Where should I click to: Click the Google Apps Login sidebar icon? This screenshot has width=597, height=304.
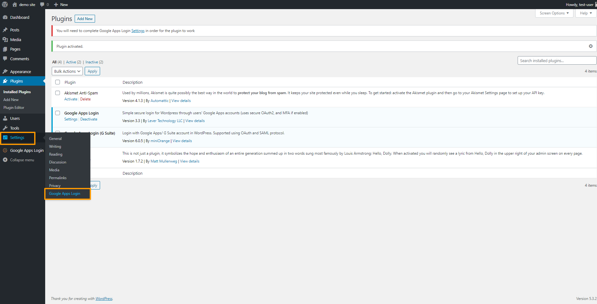(x=5, y=150)
